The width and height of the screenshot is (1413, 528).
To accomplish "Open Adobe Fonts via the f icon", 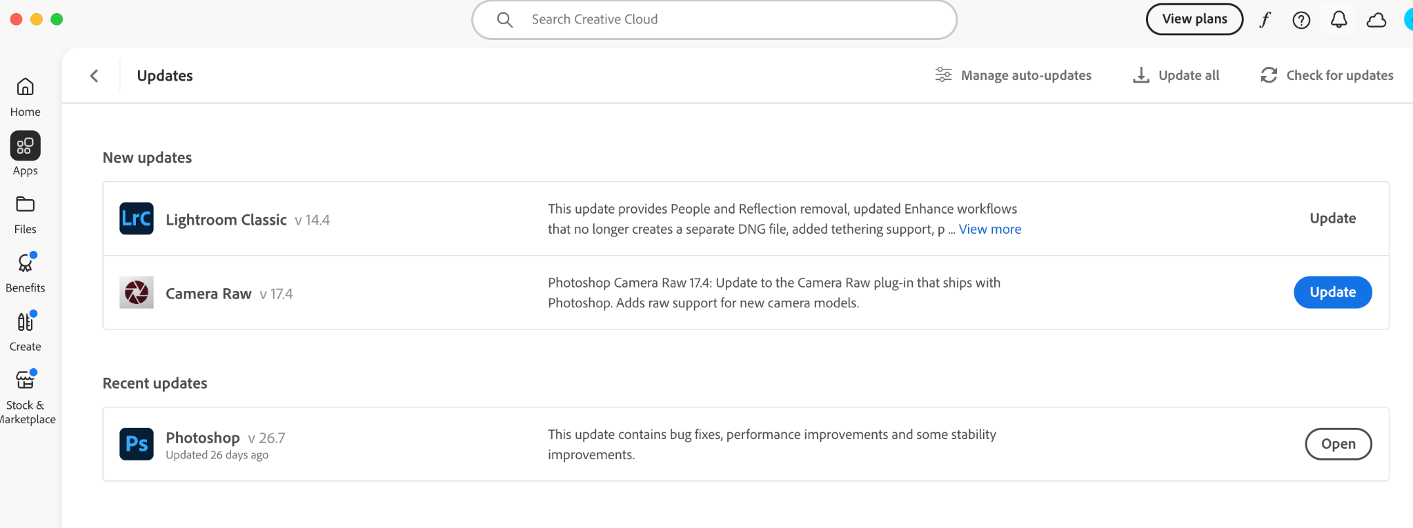I will pyautogui.click(x=1265, y=19).
